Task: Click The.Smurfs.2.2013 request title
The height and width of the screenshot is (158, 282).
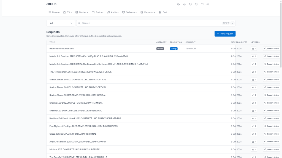Action: [78, 157]
